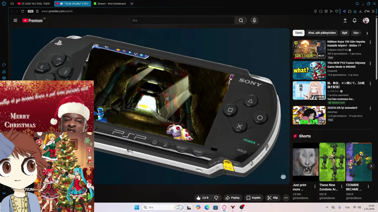Dislike the video with thumbs down
The image size is (378, 212).
(x=216, y=198)
